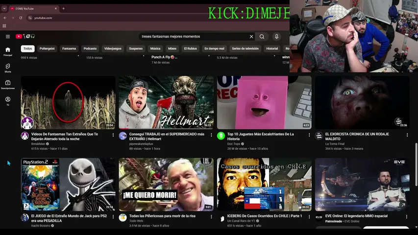Select the Videojuegos filter chip
Viewport: 418px width, 235px height.
coord(113,48)
